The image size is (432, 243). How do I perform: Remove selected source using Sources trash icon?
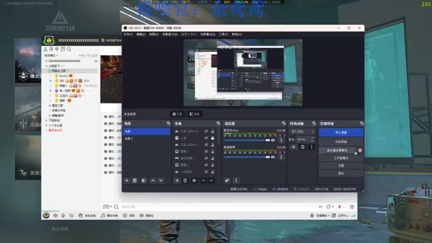(x=185, y=180)
